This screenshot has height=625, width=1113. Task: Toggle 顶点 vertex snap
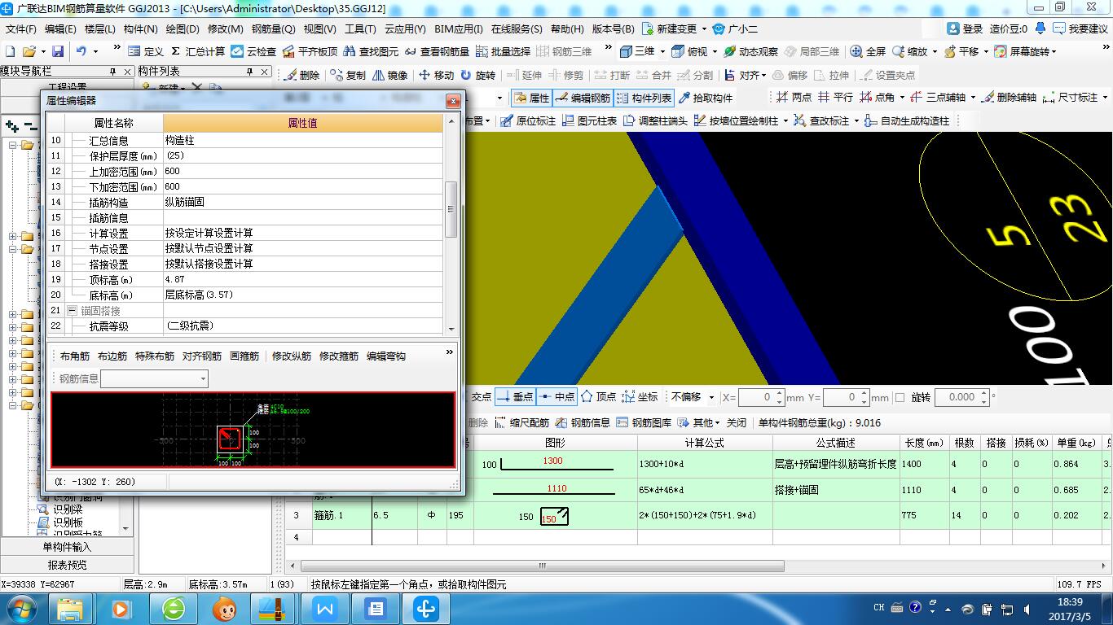(x=599, y=397)
